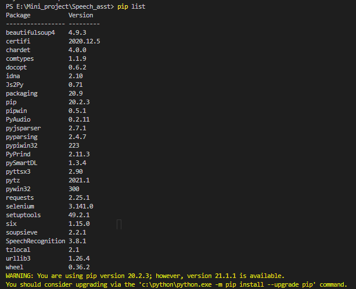Click the requests package name
Screen dimensions: 356x289
point(20,197)
